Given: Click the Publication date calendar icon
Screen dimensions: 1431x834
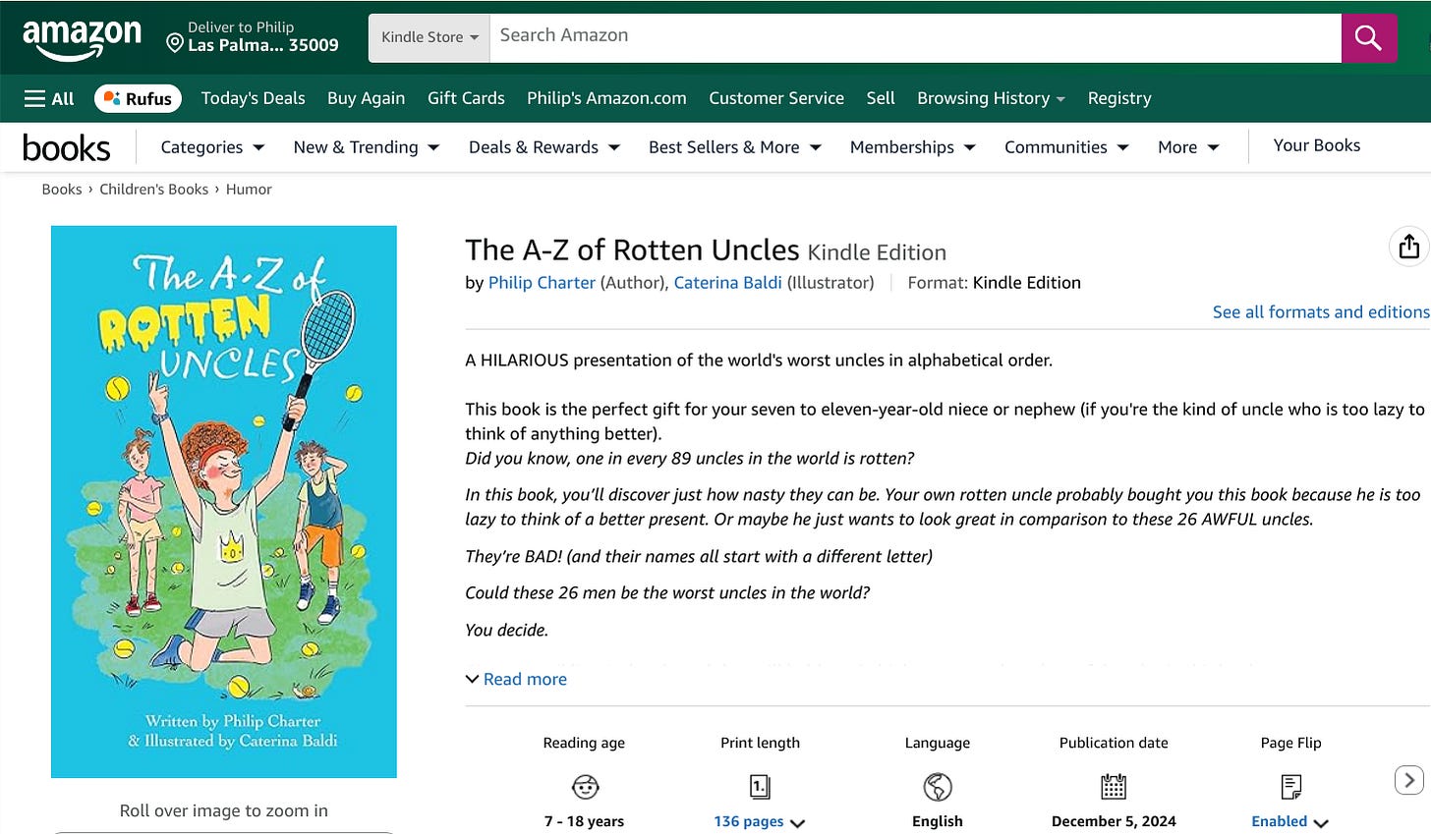Looking at the screenshot, I should (x=1114, y=787).
